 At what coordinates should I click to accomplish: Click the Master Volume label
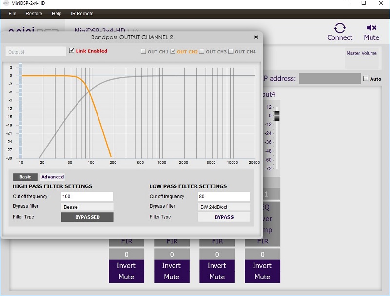pos(361,53)
